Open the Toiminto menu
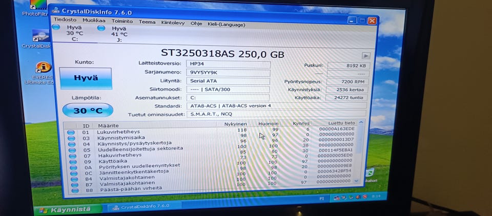Image resolution: width=492 pixels, height=216 pixels. tap(122, 21)
